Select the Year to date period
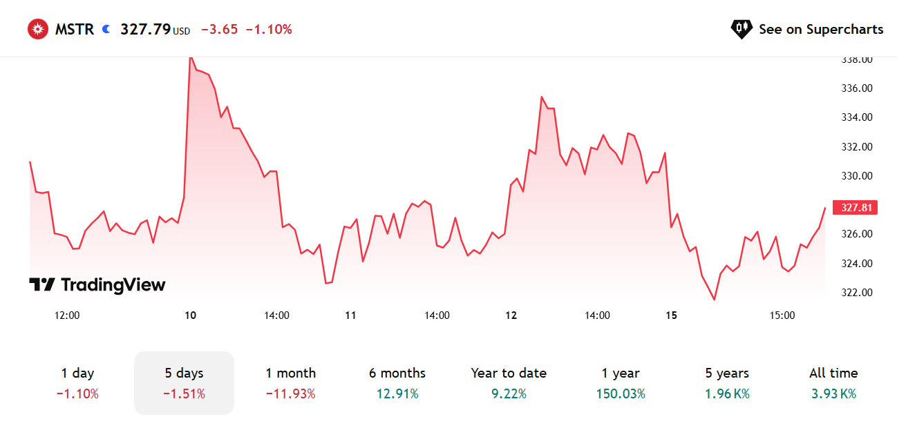The height and width of the screenshot is (428, 897). 509,383
